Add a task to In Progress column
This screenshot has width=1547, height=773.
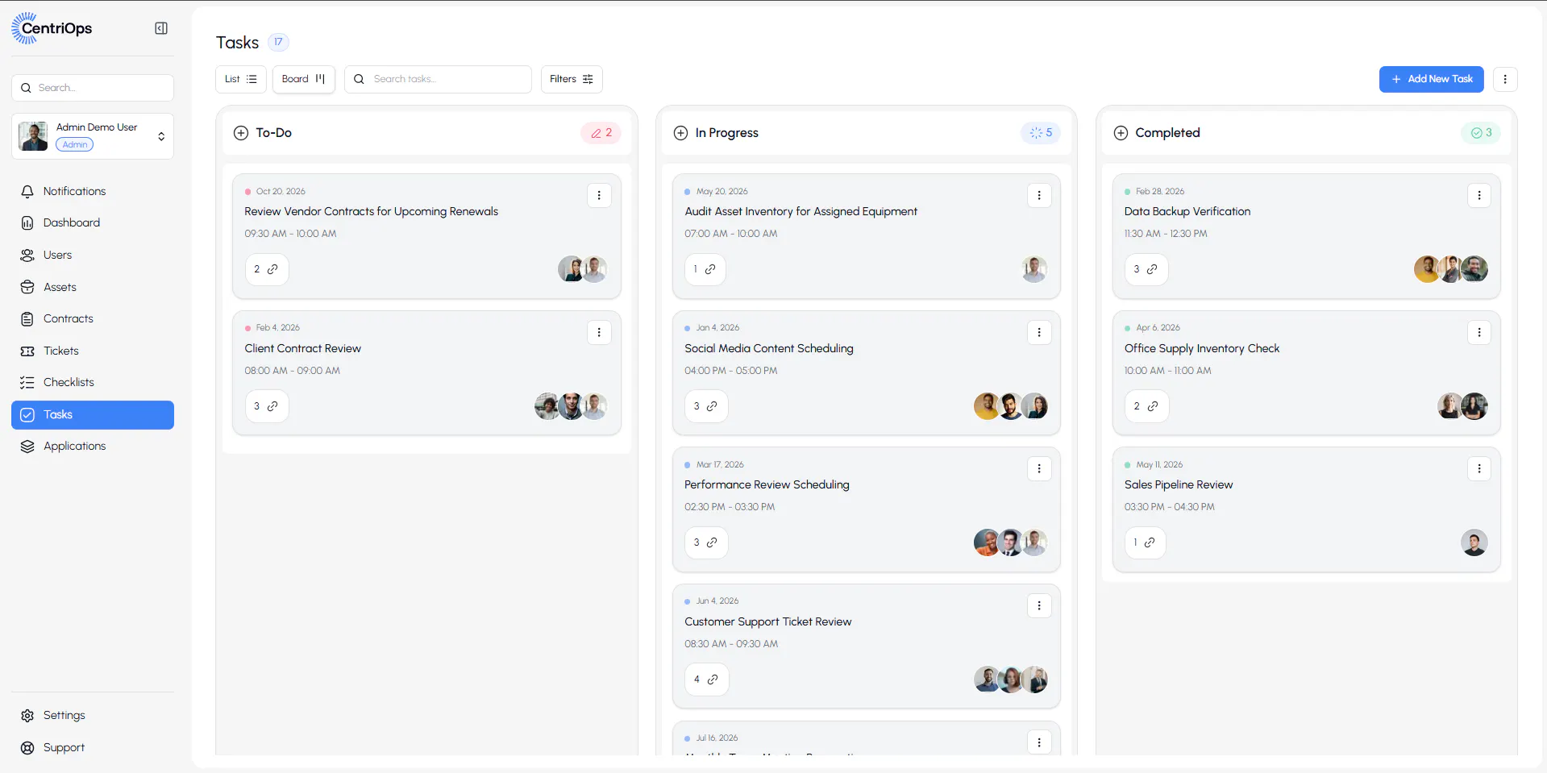click(x=681, y=133)
